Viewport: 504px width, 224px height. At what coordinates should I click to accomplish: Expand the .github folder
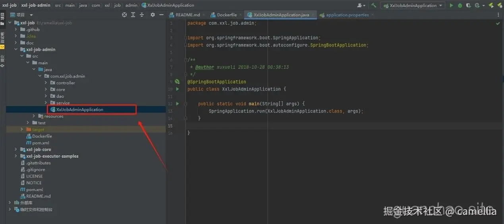(16, 29)
